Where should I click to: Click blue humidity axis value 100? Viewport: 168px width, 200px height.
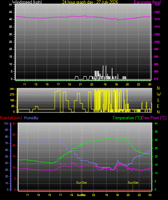[6, 124]
